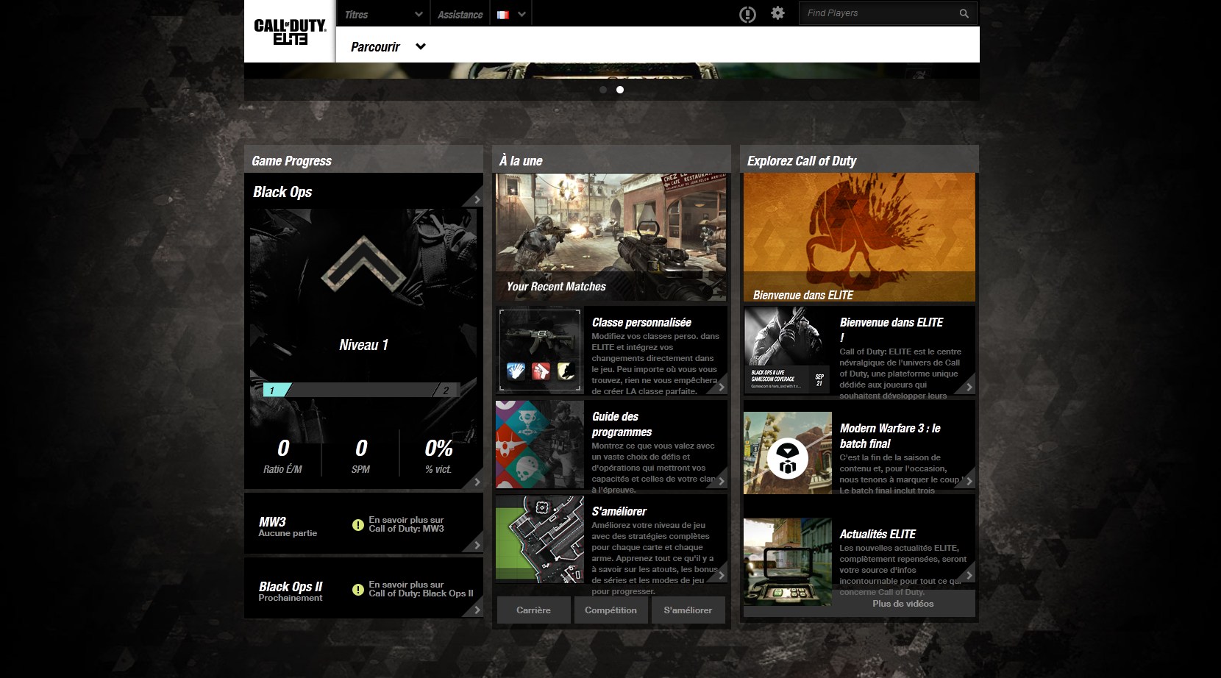Click the search magnifier icon
This screenshot has width=1221, height=678.
[964, 13]
